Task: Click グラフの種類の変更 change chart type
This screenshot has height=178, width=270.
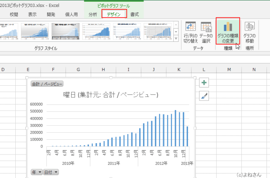Action: pos(228,32)
